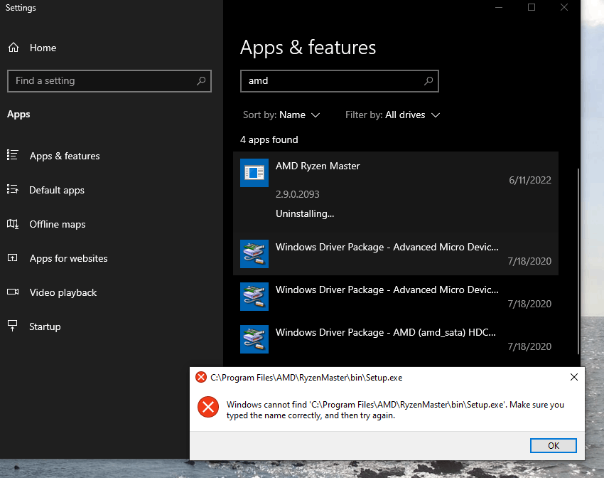Screen dimensions: 604x478
Task: Click the Apps & features page heading
Action: pyautogui.click(x=308, y=48)
